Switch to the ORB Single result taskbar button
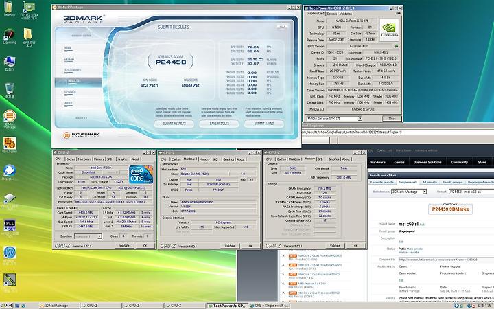 click(269, 306)
